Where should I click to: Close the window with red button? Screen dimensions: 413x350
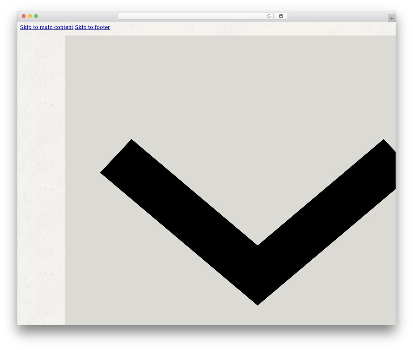click(x=24, y=16)
